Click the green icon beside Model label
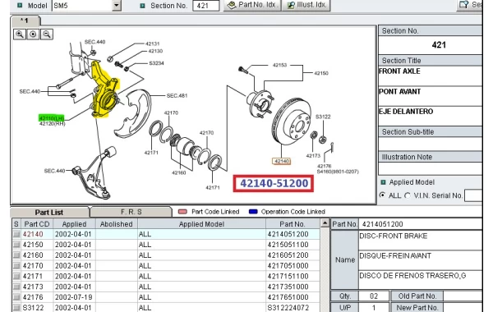Screen dimensions: 493x312 [x=20, y=5]
